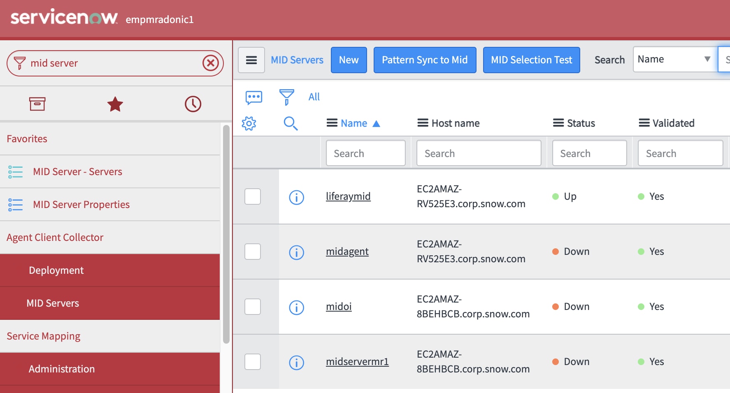Click midoi host name EC2AMAZ-8BEHBCB cell
The height and width of the screenshot is (393, 730).
[x=473, y=307]
